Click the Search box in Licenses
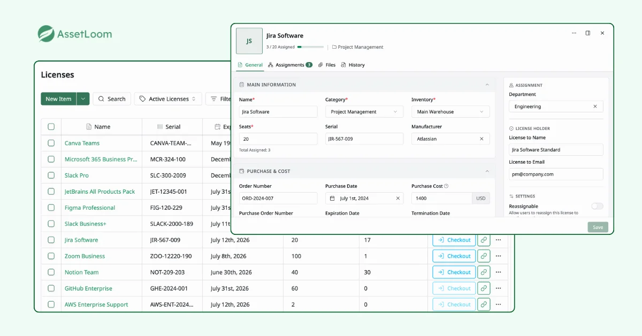The width and height of the screenshot is (642, 336). (x=112, y=99)
